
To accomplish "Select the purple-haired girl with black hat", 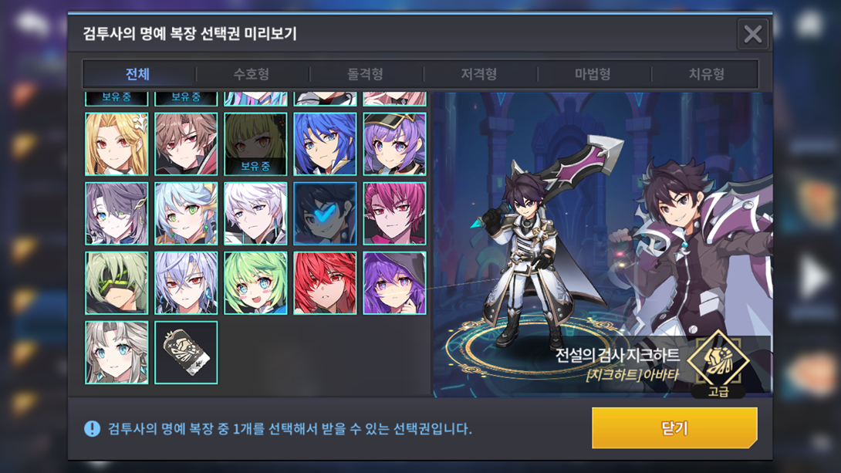I will [394, 144].
